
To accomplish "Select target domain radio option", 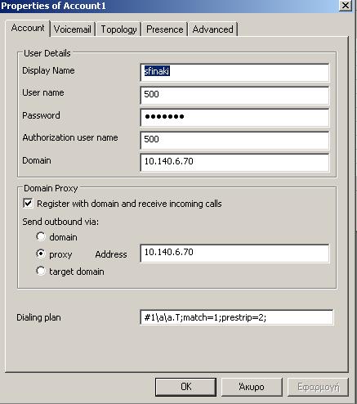I will click(41, 272).
